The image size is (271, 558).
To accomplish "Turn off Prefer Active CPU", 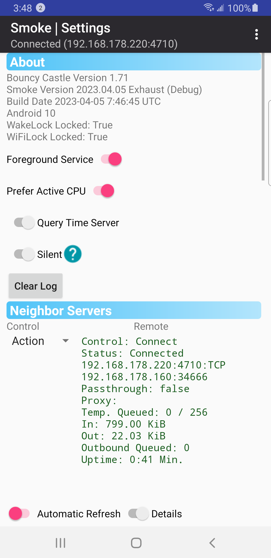I will coord(105,191).
